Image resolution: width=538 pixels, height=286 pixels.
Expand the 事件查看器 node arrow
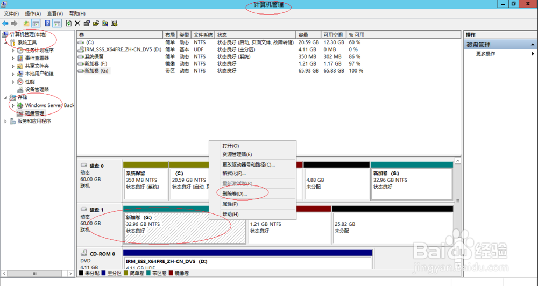point(13,58)
